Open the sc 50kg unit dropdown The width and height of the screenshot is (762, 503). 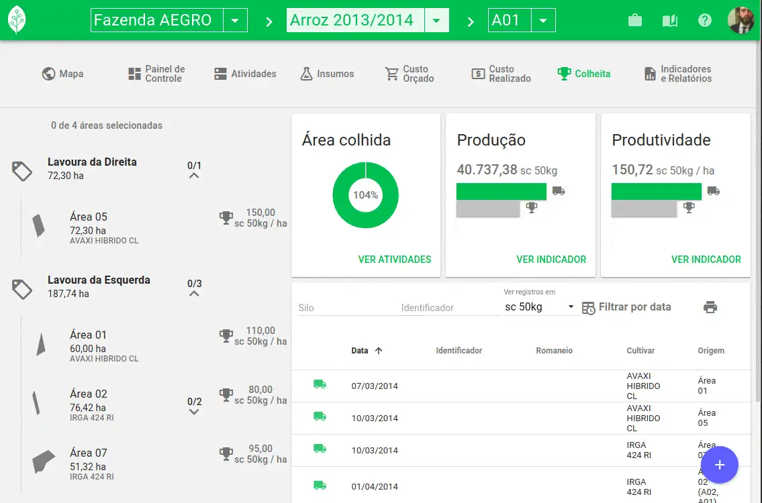(537, 306)
